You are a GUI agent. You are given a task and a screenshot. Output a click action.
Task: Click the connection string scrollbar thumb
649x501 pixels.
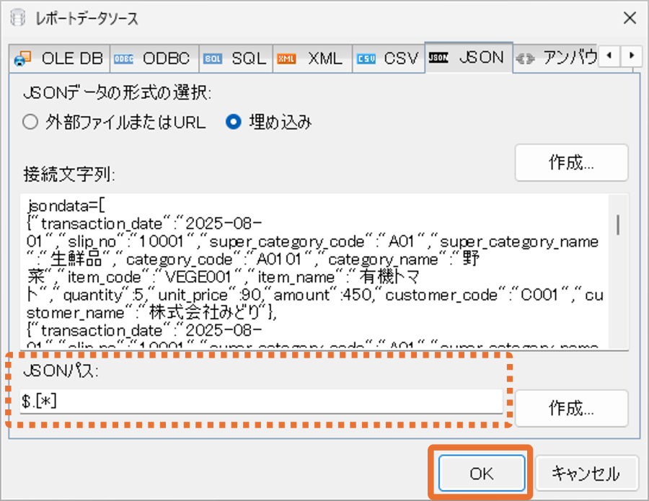[x=618, y=225]
